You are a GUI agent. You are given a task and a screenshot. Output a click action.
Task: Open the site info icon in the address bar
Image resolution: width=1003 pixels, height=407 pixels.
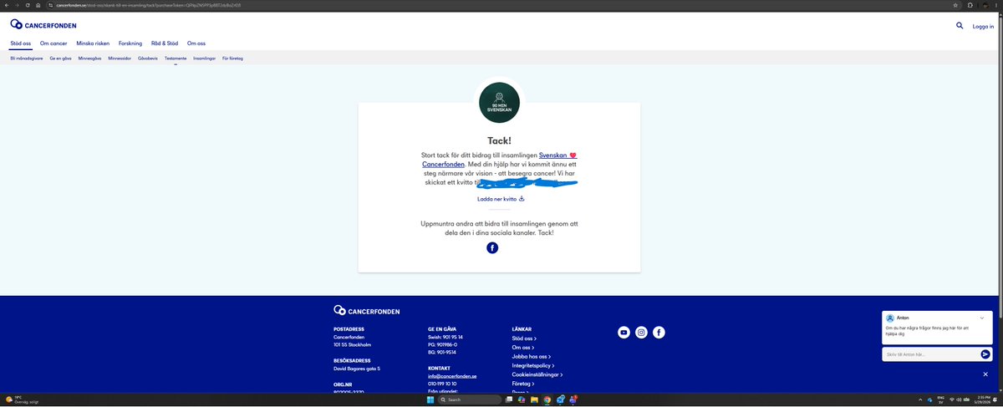click(51, 5)
